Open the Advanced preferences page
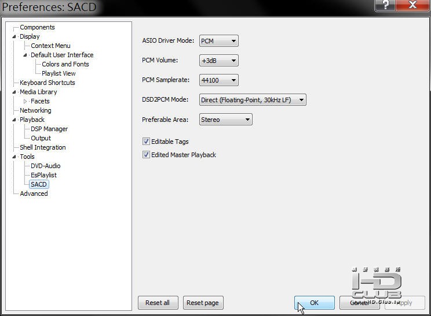The height and width of the screenshot is (316, 431). [34, 194]
